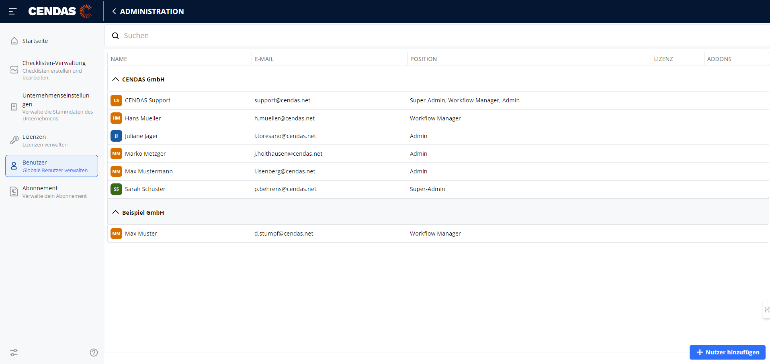The image size is (770, 364).
Task: Click the plus icon in Nutzer hinzufügen
Action: 700,352
